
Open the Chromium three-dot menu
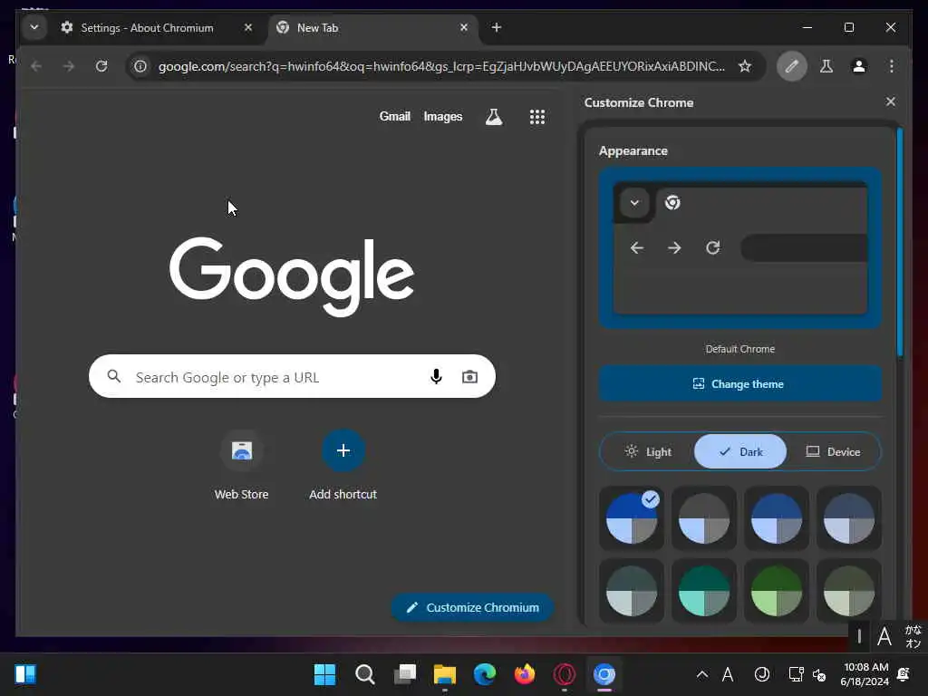[x=892, y=66]
